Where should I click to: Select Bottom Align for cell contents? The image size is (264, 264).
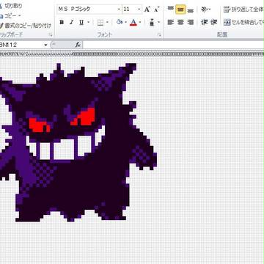[x=191, y=10]
